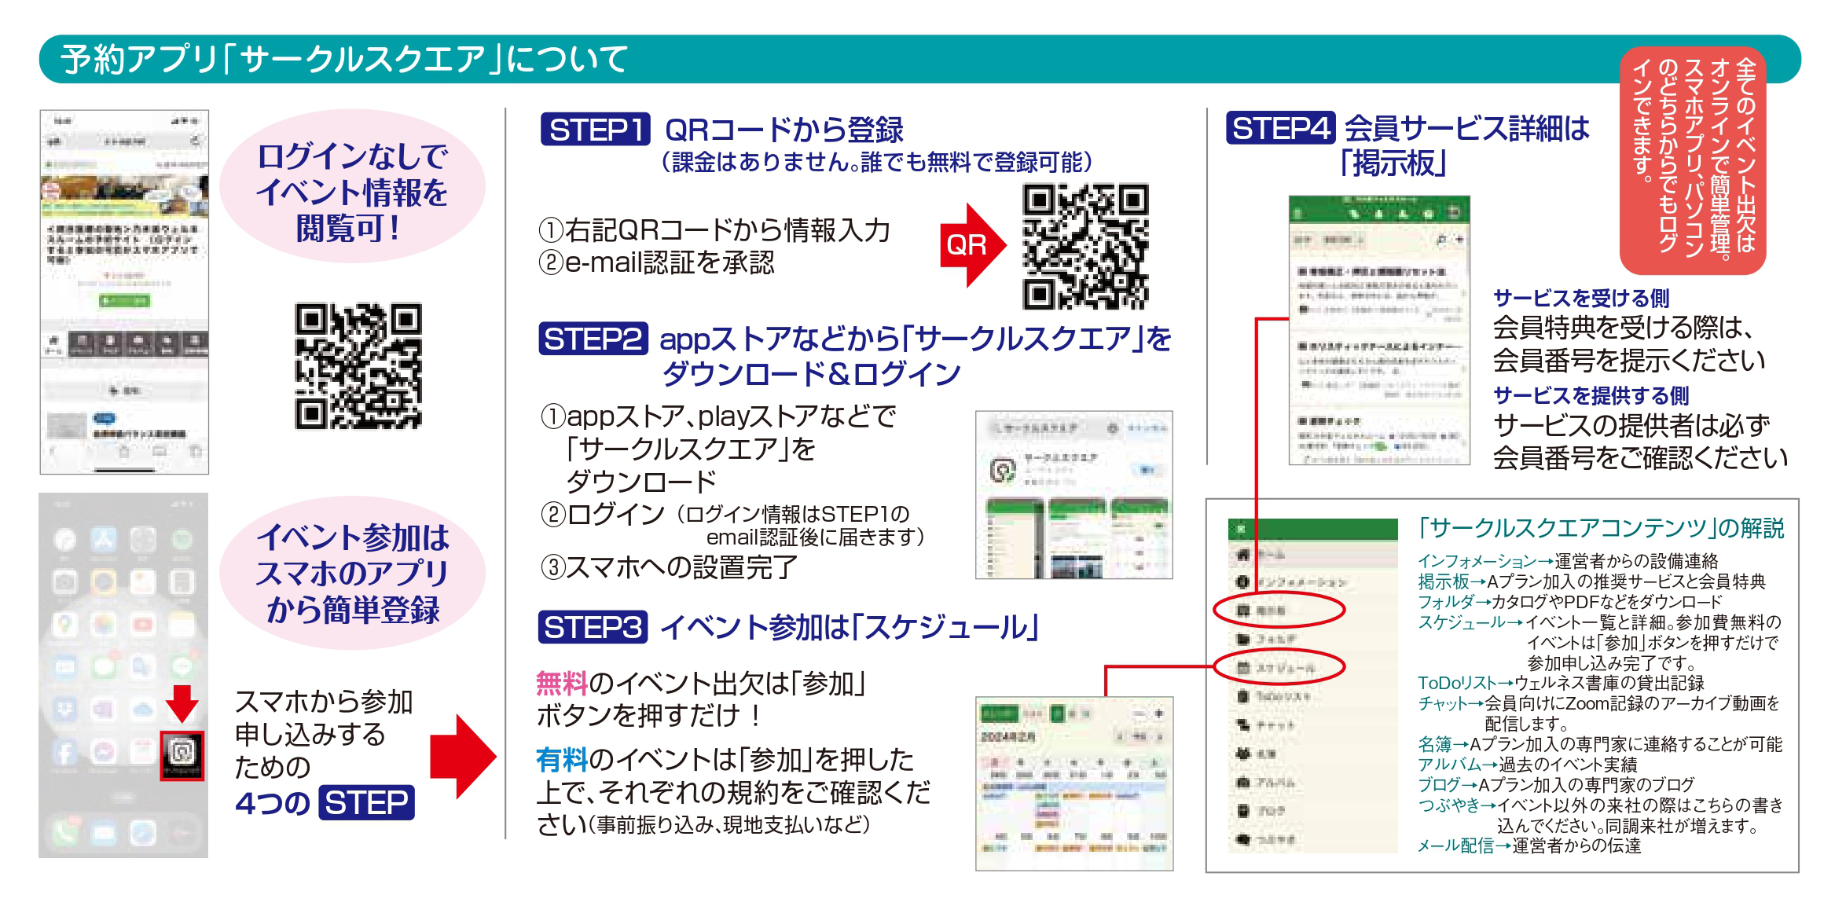Close the green sidebar menu with X
The height and width of the screenshot is (906, 1835).
1241,529
